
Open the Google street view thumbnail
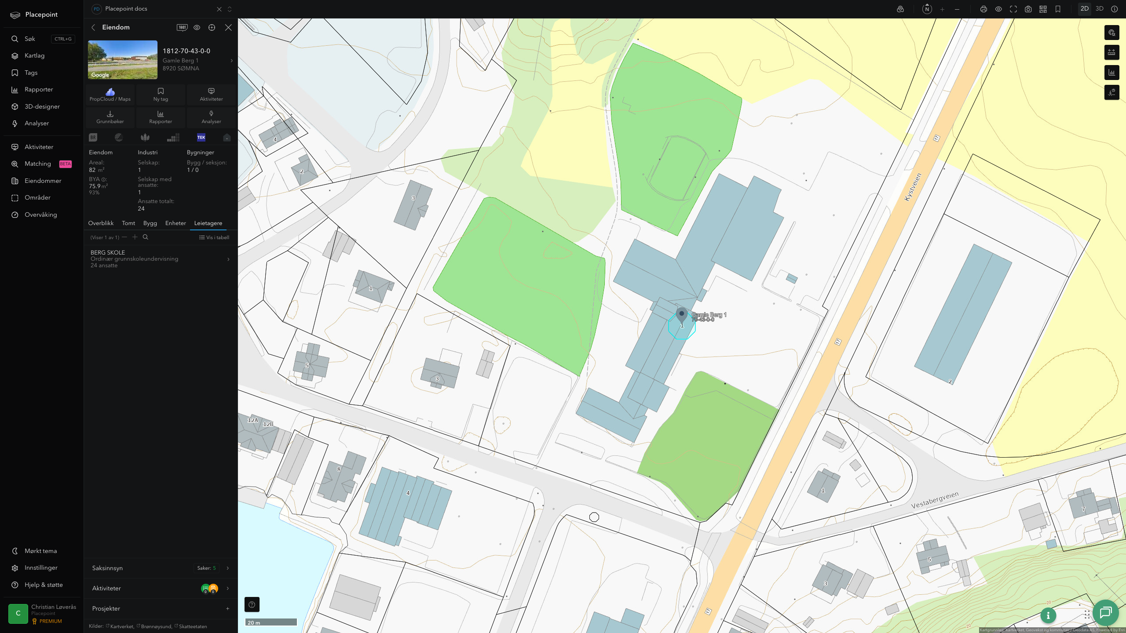[x=123, y=60]
